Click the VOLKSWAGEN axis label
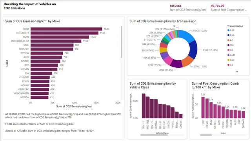Viewport: 251px width, 141px height. (21, 93)
